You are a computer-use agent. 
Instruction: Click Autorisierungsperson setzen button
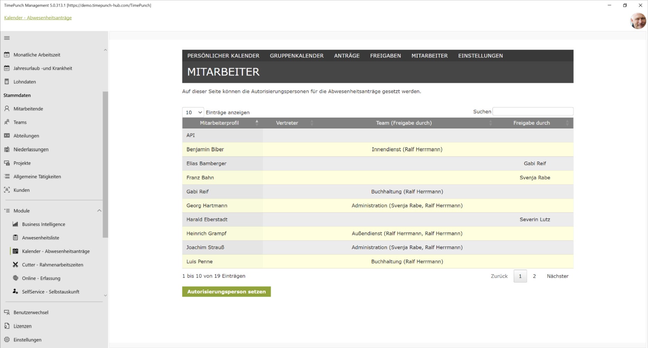coord(226,292)
